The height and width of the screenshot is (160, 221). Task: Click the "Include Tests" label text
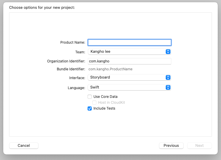pos(104,108)
